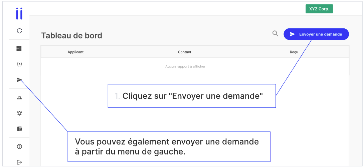The width and height of the screenshot is (364, 168).
Task: Click the search magnifier icon
Action: [x=275, y=34]
